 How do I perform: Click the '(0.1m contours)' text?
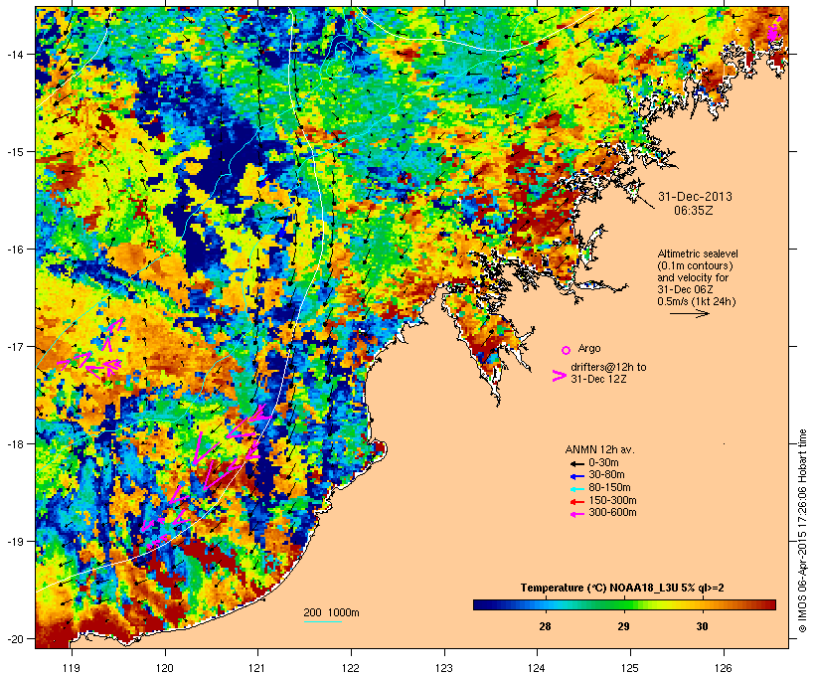click(695, 265)
